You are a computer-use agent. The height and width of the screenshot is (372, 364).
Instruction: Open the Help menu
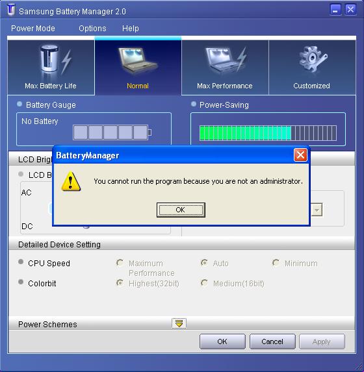[131, 29]
